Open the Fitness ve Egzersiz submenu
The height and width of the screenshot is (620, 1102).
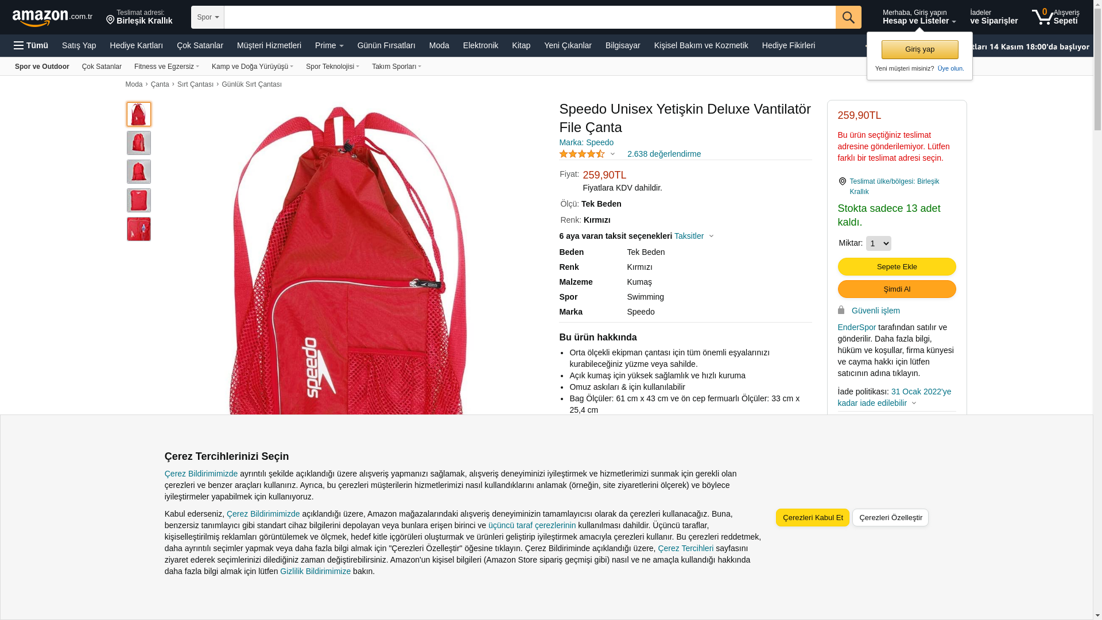[166, 67]
